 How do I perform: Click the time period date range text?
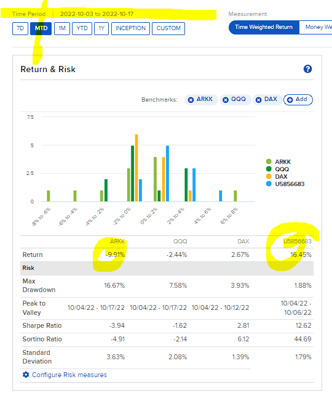pos(97,14)
